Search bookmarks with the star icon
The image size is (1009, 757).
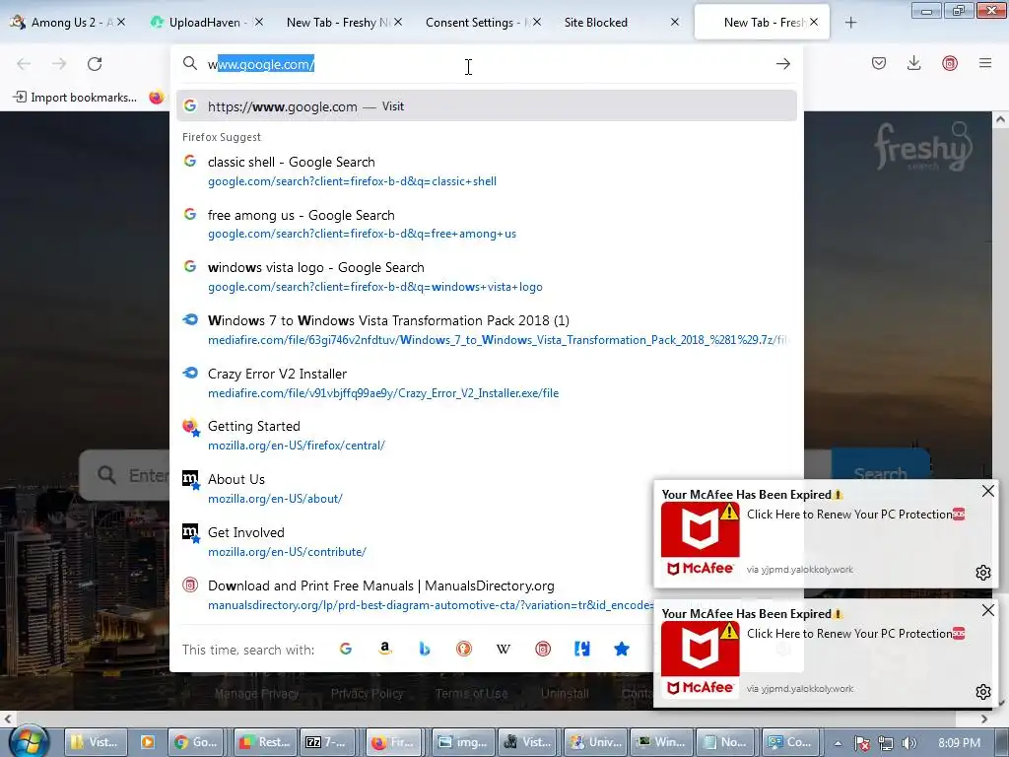pyautogui.click(x=621, y=649)
